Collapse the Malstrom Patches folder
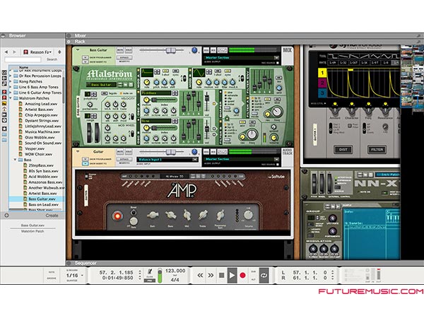Viewport: 424px width, 318px height. pyautogui.click(x=11, y=98)
